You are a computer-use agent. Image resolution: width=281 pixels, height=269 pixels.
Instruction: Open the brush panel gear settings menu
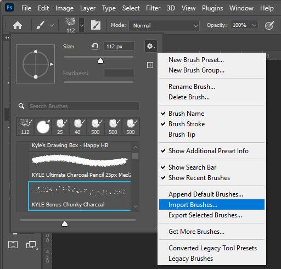point(151,46)
